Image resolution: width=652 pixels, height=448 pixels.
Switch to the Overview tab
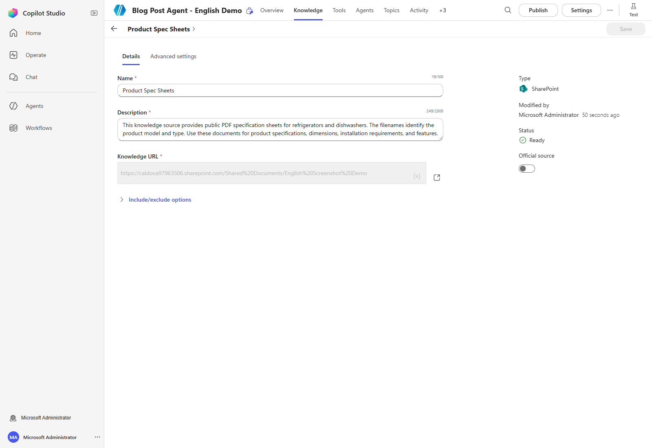click(272, 10)
